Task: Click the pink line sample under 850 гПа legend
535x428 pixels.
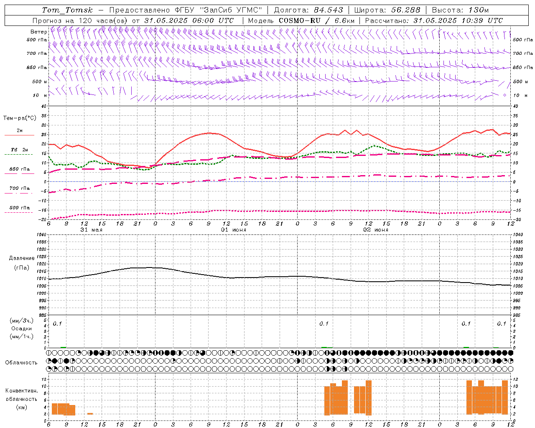Action: click(x=19, y=174)
